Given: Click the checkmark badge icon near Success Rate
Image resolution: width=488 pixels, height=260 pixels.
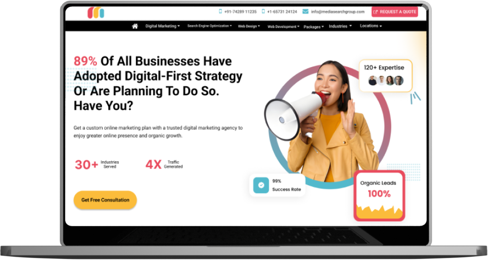Looking at the screenshot, I should [261, 185].
